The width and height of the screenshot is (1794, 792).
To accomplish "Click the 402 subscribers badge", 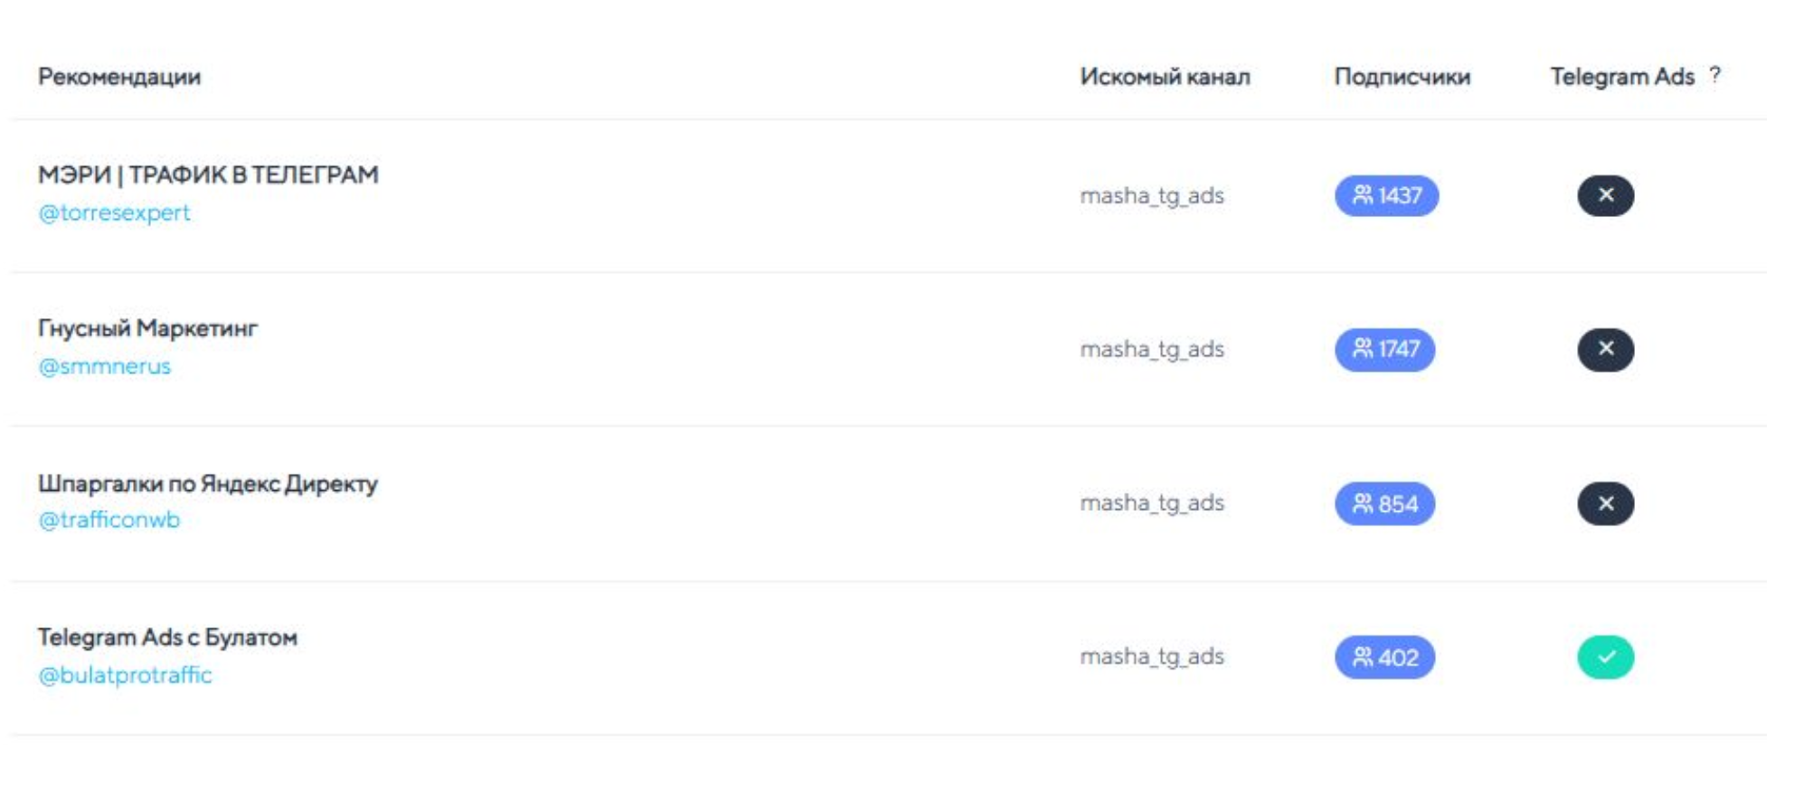I will tap(1384, 657).
